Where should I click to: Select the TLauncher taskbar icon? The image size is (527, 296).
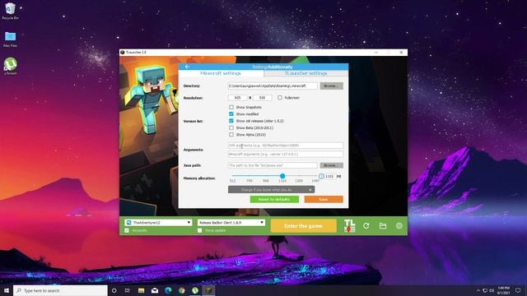click(208, 290)
